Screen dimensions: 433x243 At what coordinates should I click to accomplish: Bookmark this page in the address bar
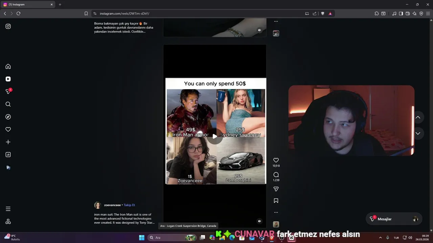pyautogui.click(x=86, y=13)
